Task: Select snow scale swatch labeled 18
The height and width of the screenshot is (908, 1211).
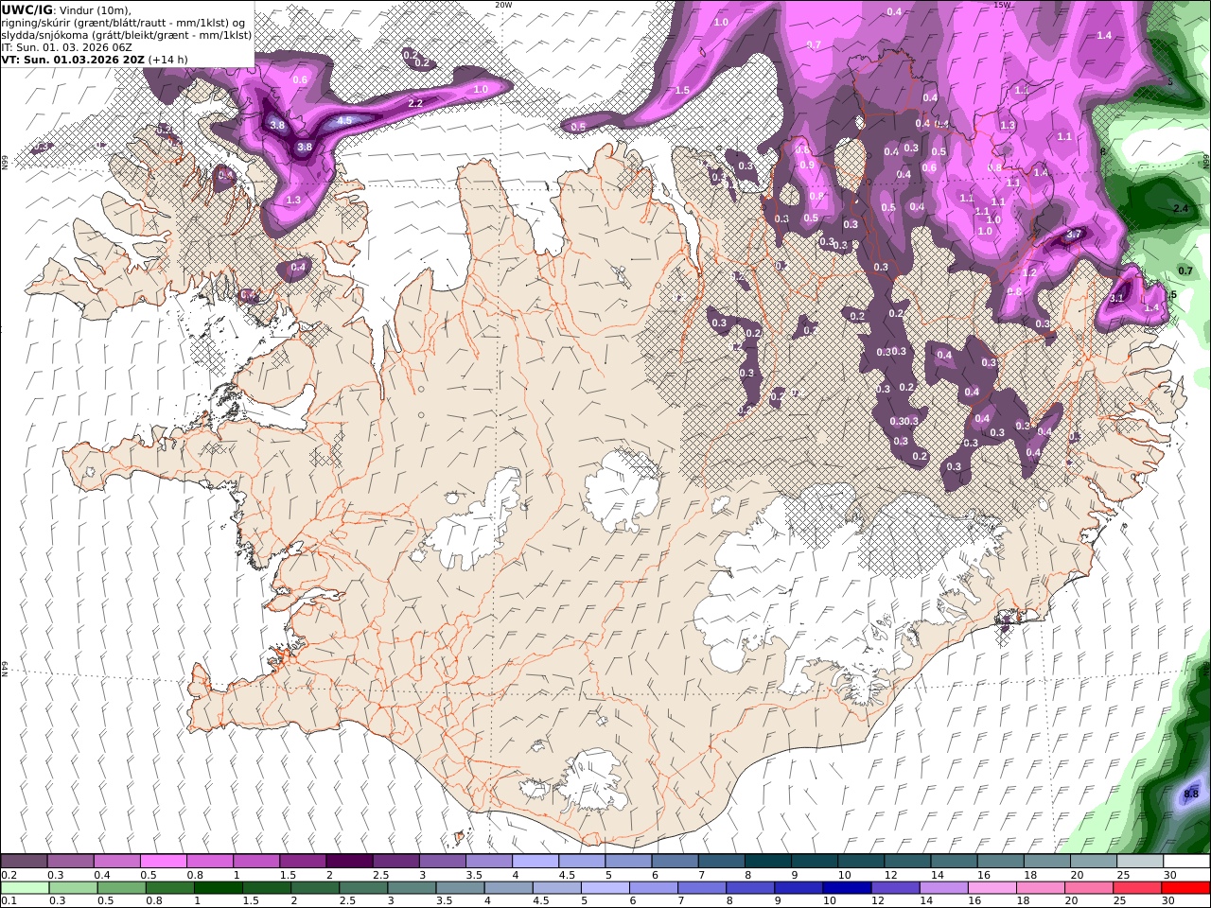Action: tap(1046, 862)
